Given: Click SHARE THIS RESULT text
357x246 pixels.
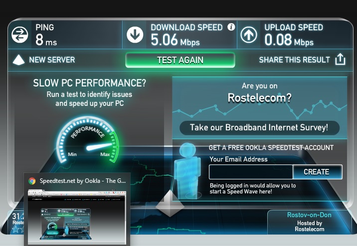Looking at the screenshot, I should [x=294, y=60].
